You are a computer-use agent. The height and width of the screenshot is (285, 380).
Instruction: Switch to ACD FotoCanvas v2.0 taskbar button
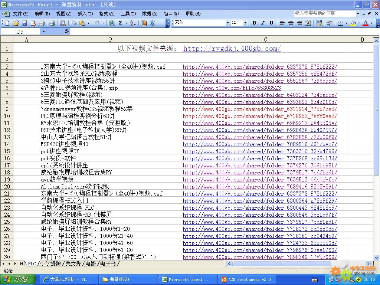(x=246, y=279)
